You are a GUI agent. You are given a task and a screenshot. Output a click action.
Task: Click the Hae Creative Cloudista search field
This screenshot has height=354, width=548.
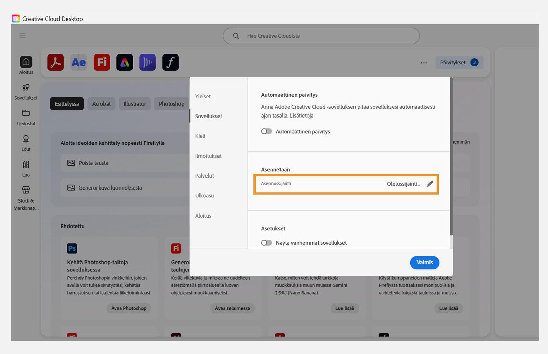pyautogui.click(x=321, y=36)
